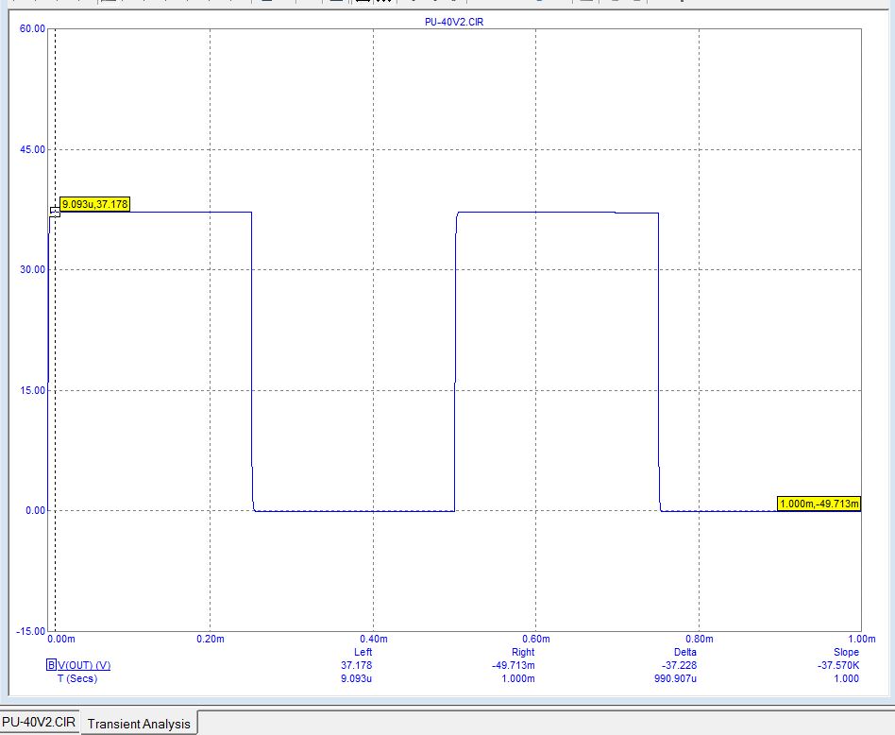Select the Slope value -37.570K
The image size is (895, 735).
coord(838,665)
